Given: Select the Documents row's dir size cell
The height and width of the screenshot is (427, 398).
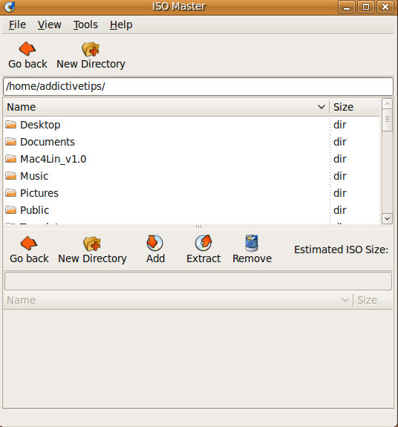Looking at the screenshot, I should coord(340,142).
